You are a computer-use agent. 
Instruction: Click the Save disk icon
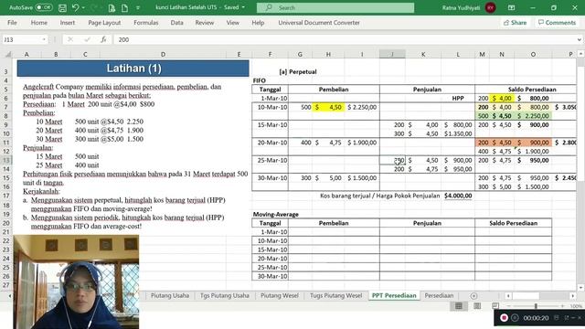tap(62, 7)
